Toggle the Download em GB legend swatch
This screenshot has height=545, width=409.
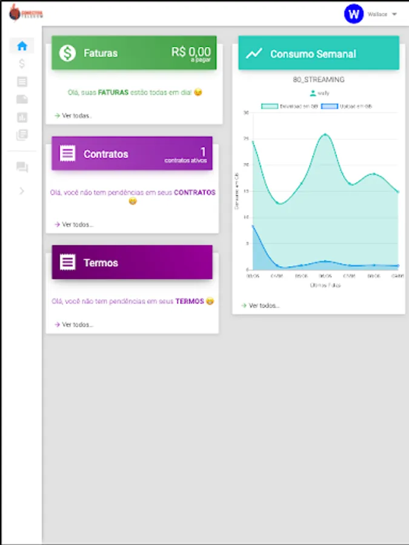click(x=270, y=107)
